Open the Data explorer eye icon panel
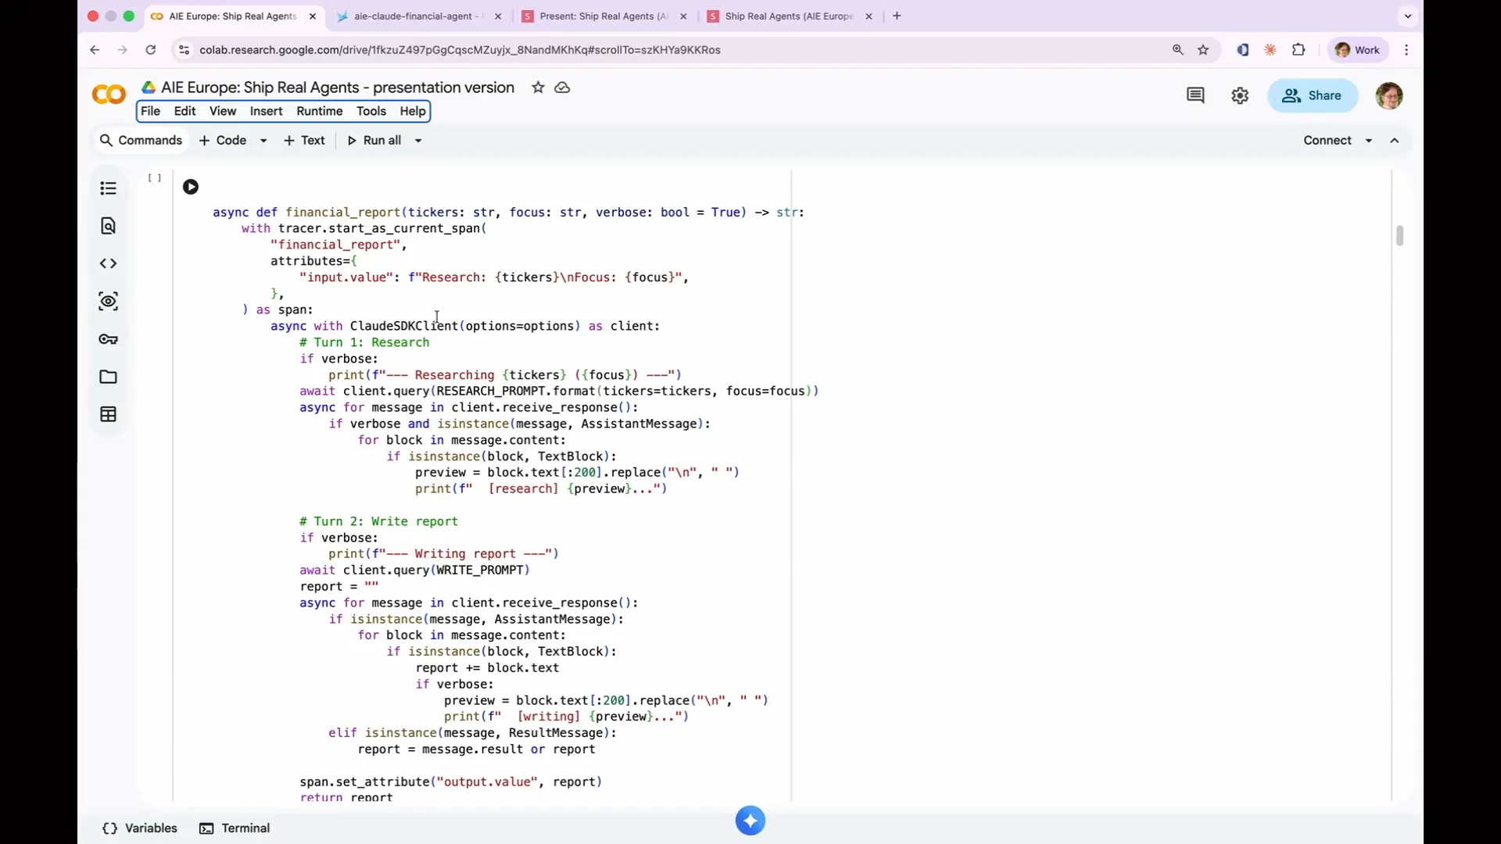The height and width of the screenshot is (844, 1501). pos(109,302)
